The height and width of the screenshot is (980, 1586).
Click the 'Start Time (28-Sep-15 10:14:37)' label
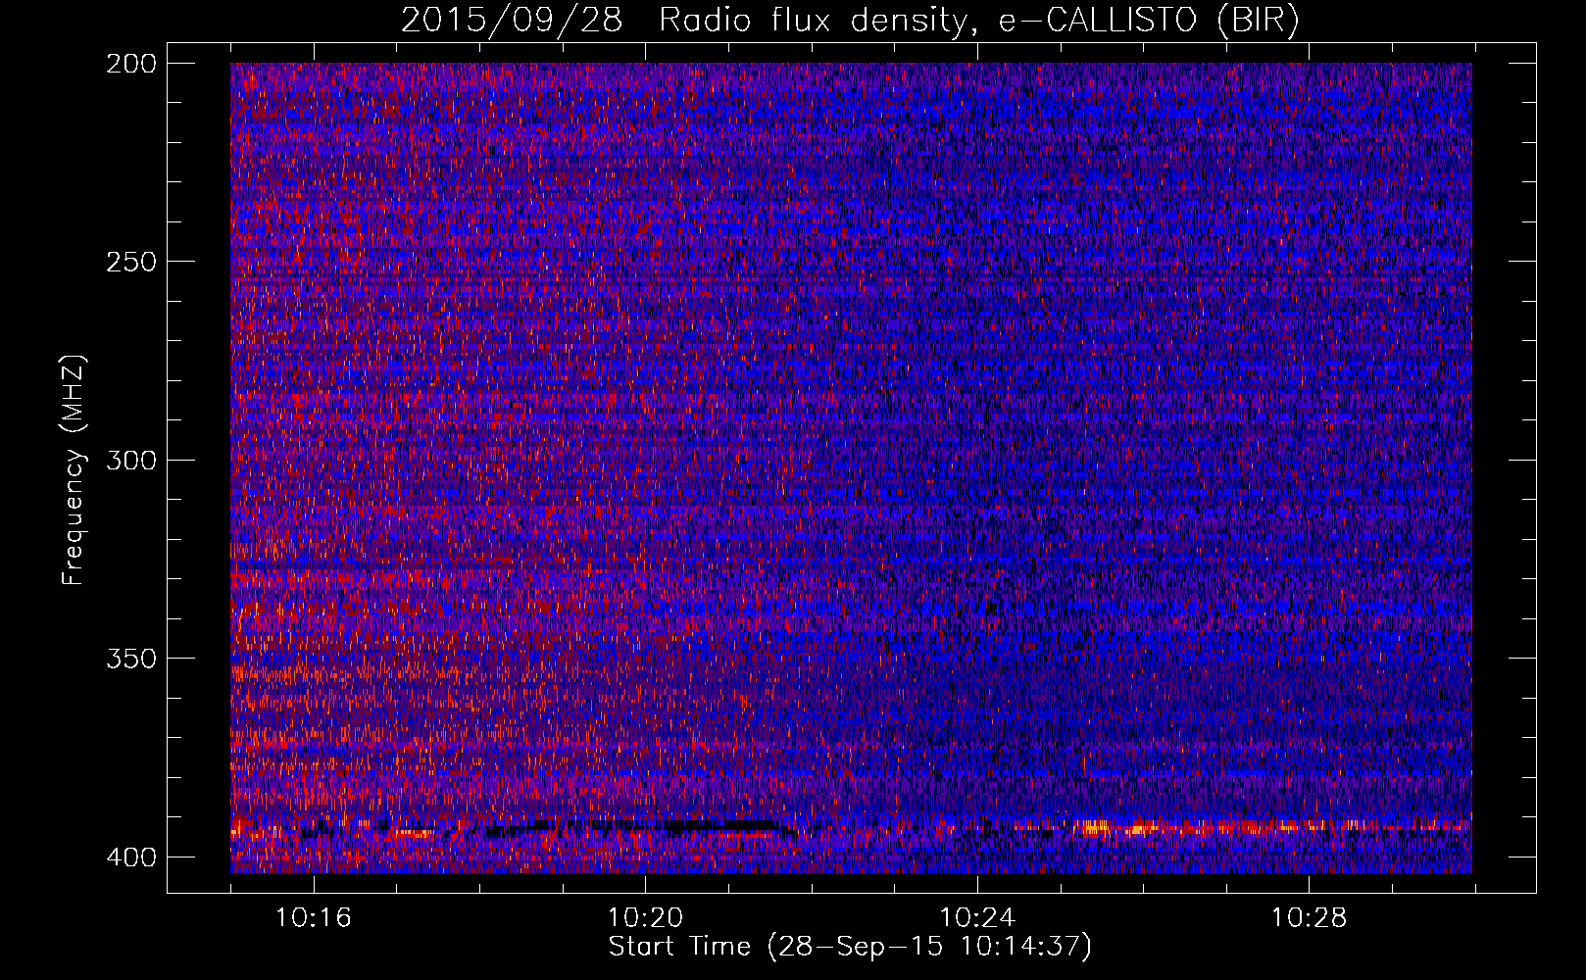point(850,947)
